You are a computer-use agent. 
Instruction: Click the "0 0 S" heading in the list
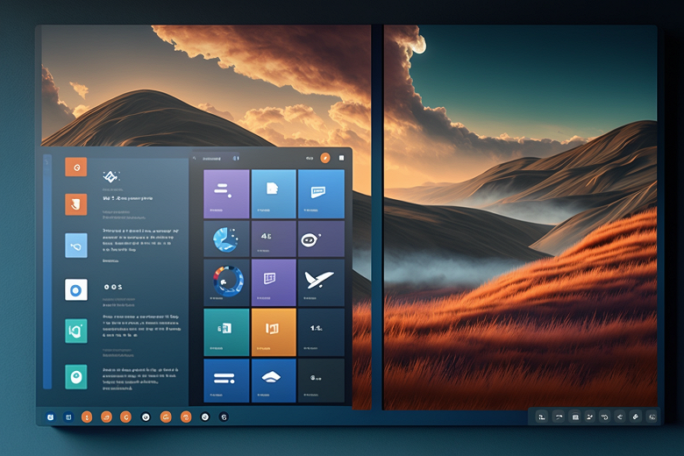coord(113,287)
